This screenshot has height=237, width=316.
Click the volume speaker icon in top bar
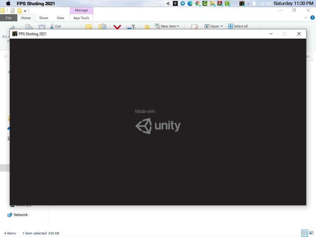coord(269,4)
